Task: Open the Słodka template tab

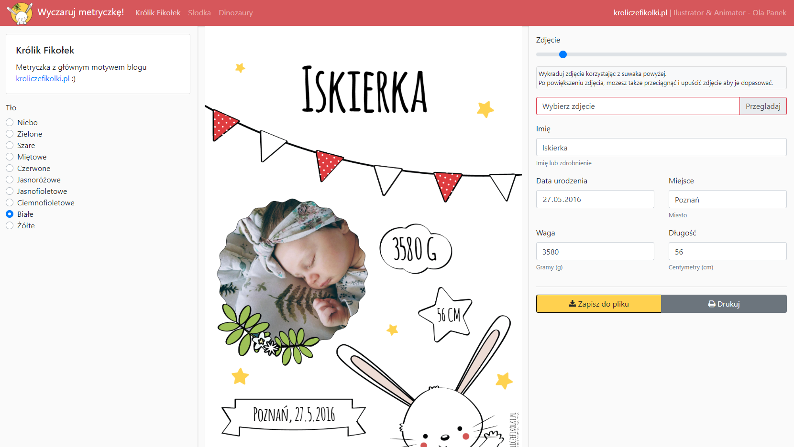Action: (199, 13)
